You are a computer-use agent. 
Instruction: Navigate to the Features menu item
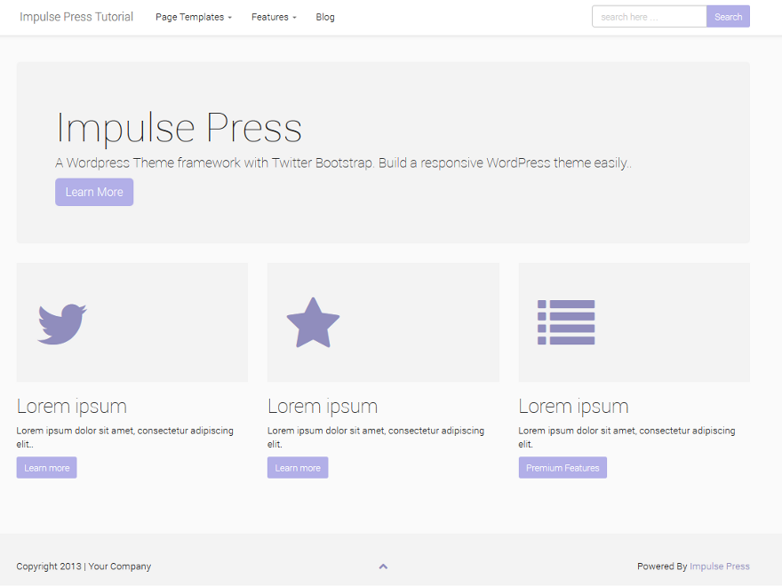tap(269, 17)
